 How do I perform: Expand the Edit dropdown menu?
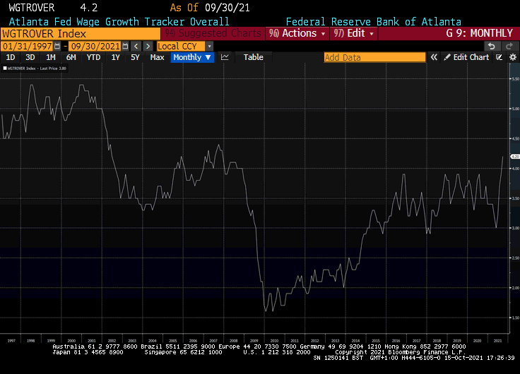tap(354, 33)
